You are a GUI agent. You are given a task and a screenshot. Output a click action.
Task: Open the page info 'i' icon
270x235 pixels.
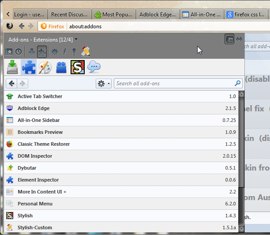(x=64, y=52)
